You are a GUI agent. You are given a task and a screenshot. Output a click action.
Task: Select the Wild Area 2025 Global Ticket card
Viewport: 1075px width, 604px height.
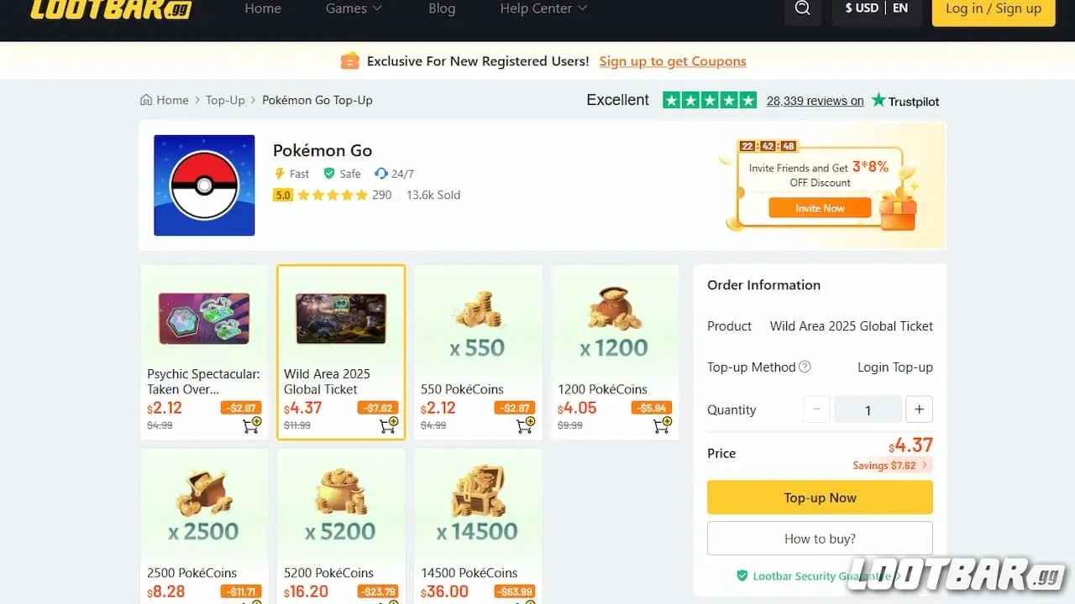click(341, 352)
